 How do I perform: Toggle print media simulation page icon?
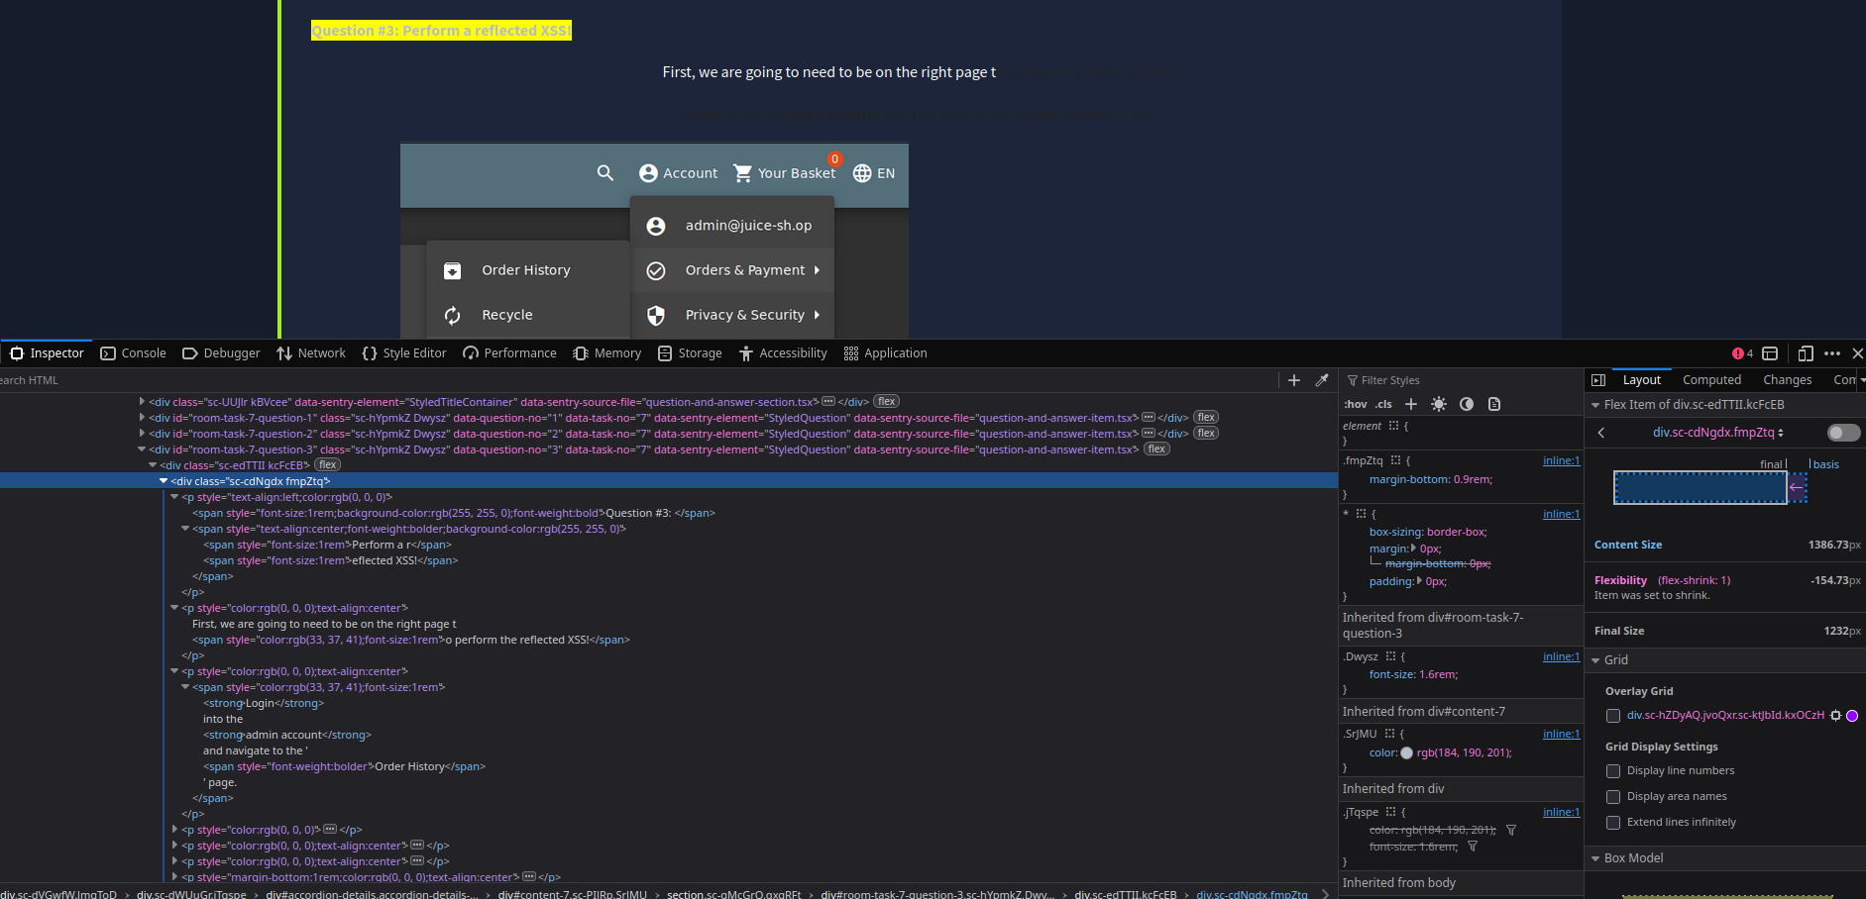click(x=1494, y=404)
